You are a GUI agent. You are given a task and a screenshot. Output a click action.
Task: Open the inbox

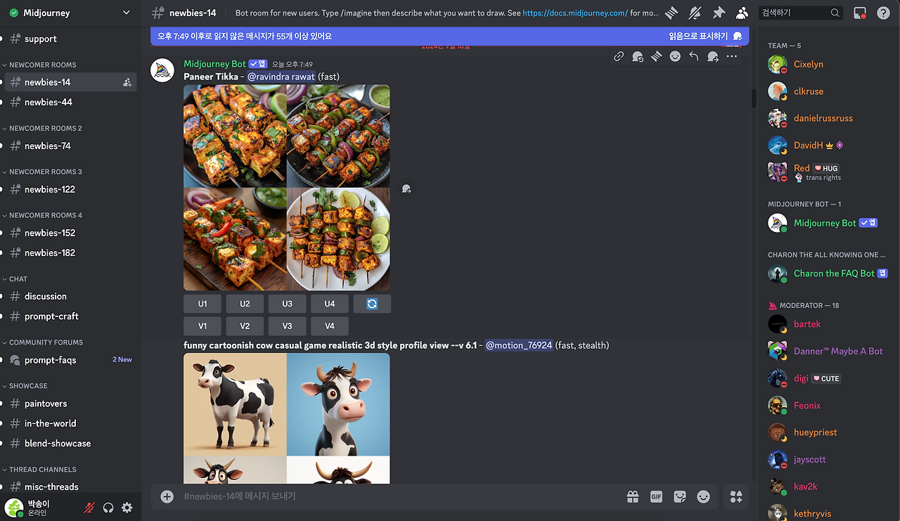pyautogui.click(x=859, y=13)
